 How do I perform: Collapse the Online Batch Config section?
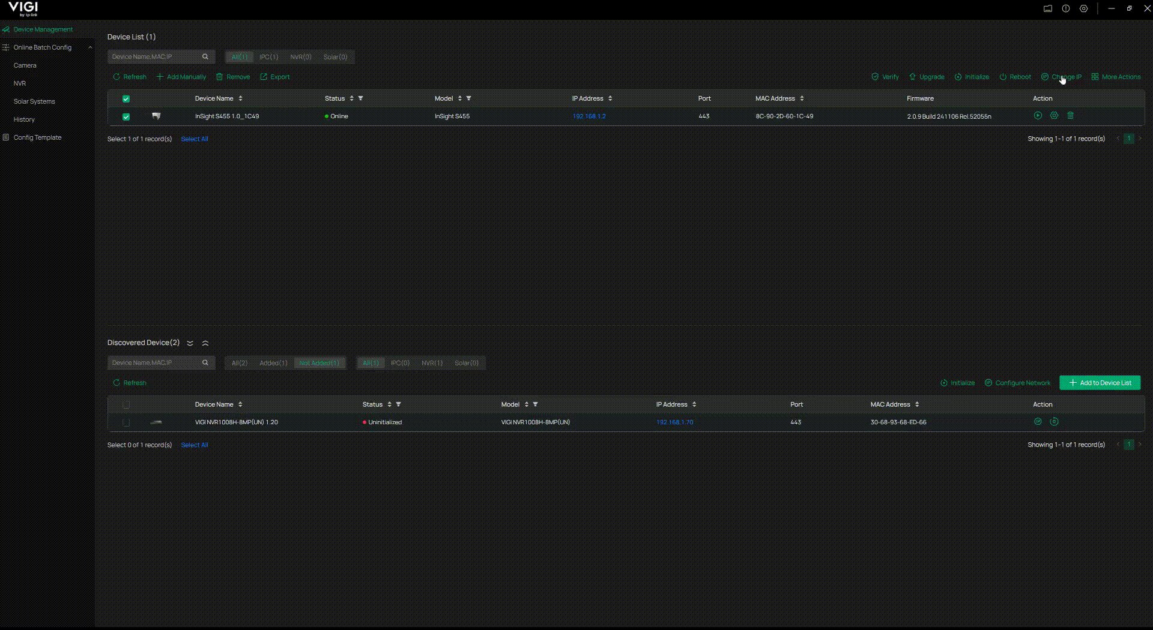90,47
